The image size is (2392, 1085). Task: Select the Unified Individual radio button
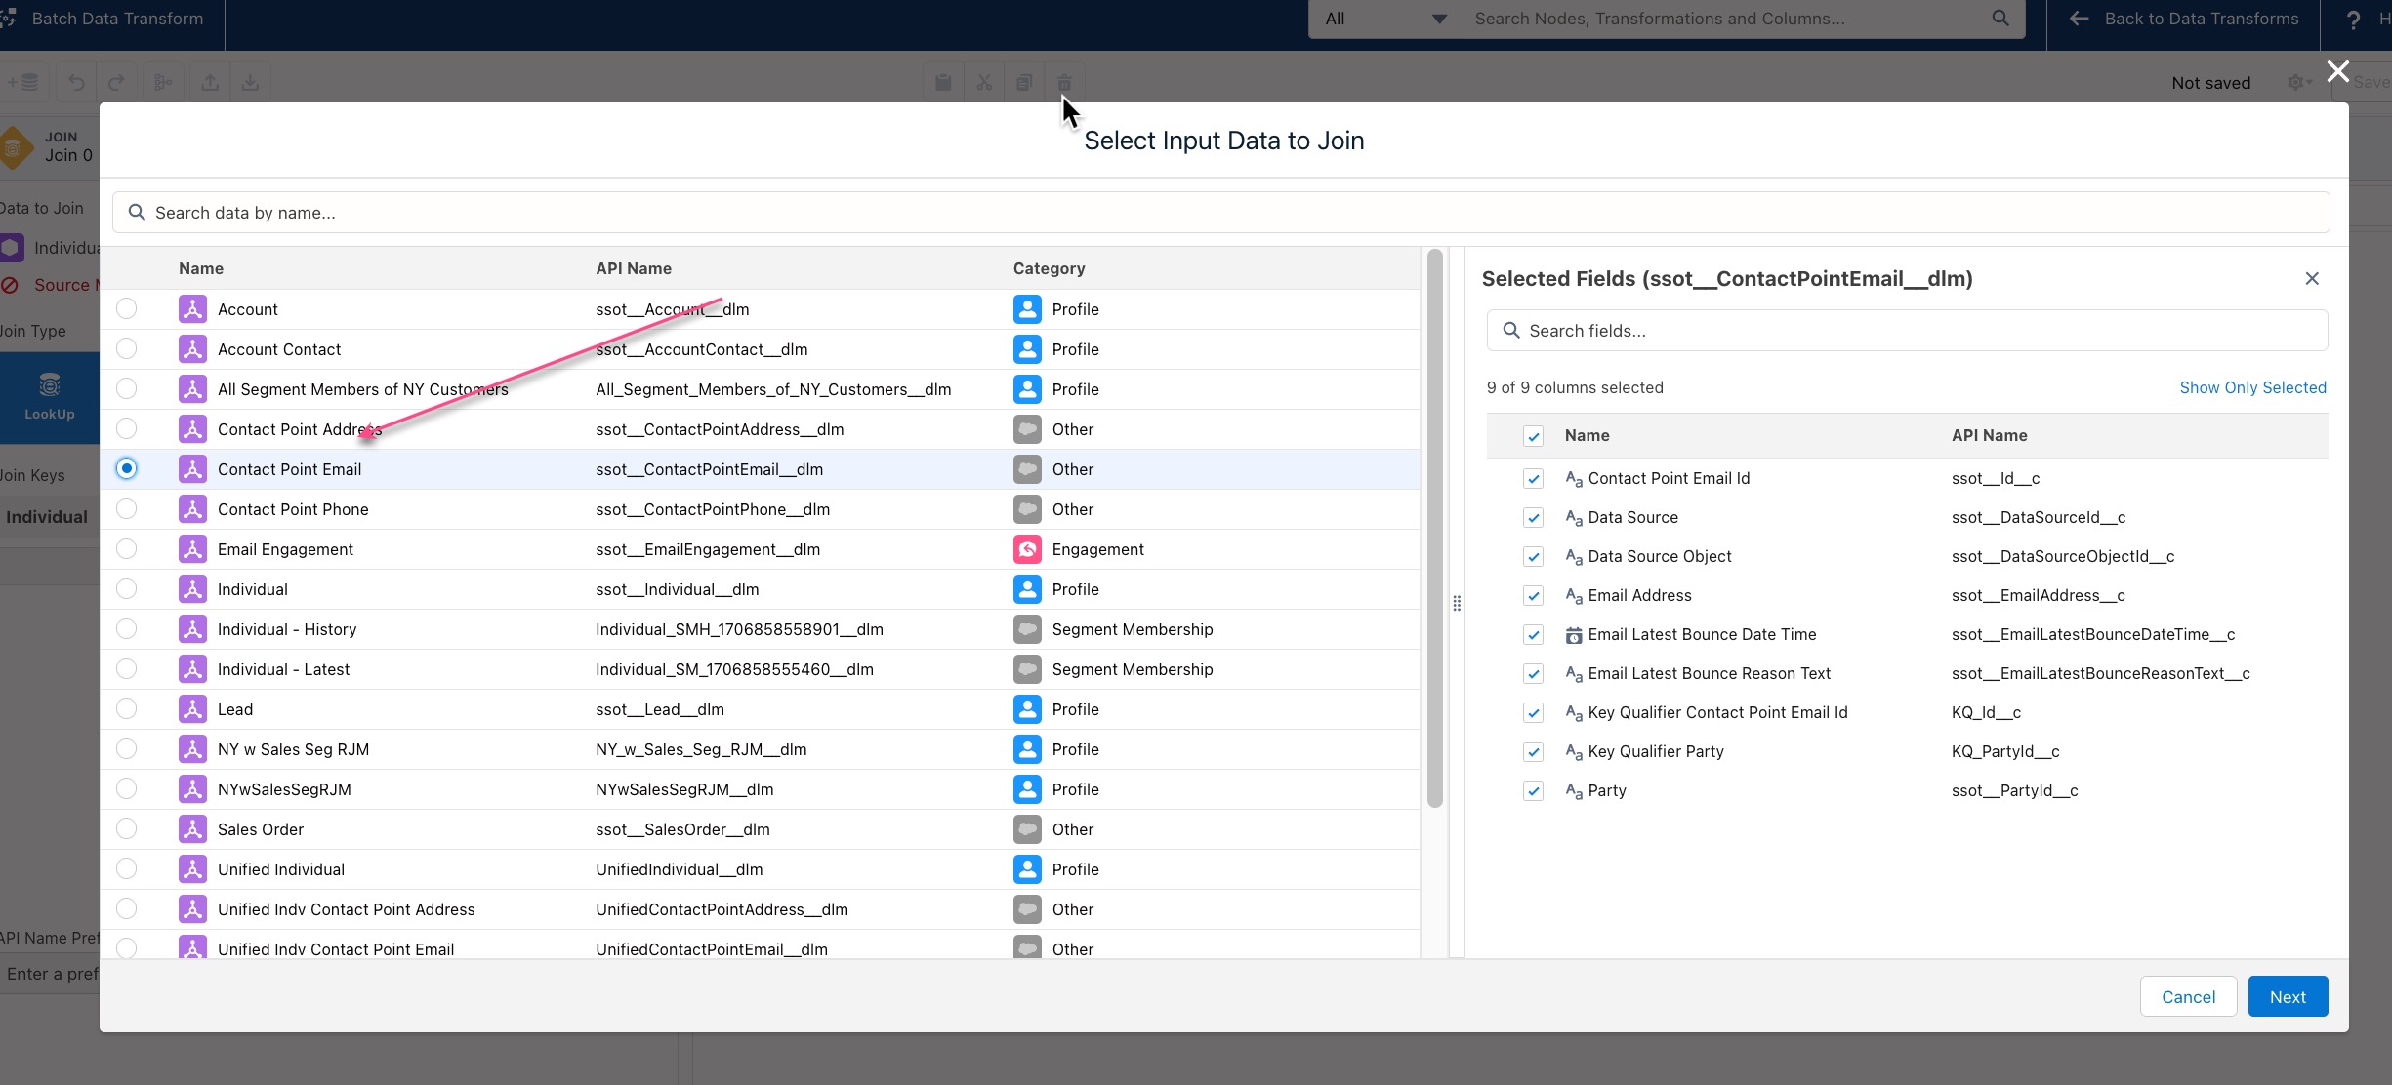[126, 869]
